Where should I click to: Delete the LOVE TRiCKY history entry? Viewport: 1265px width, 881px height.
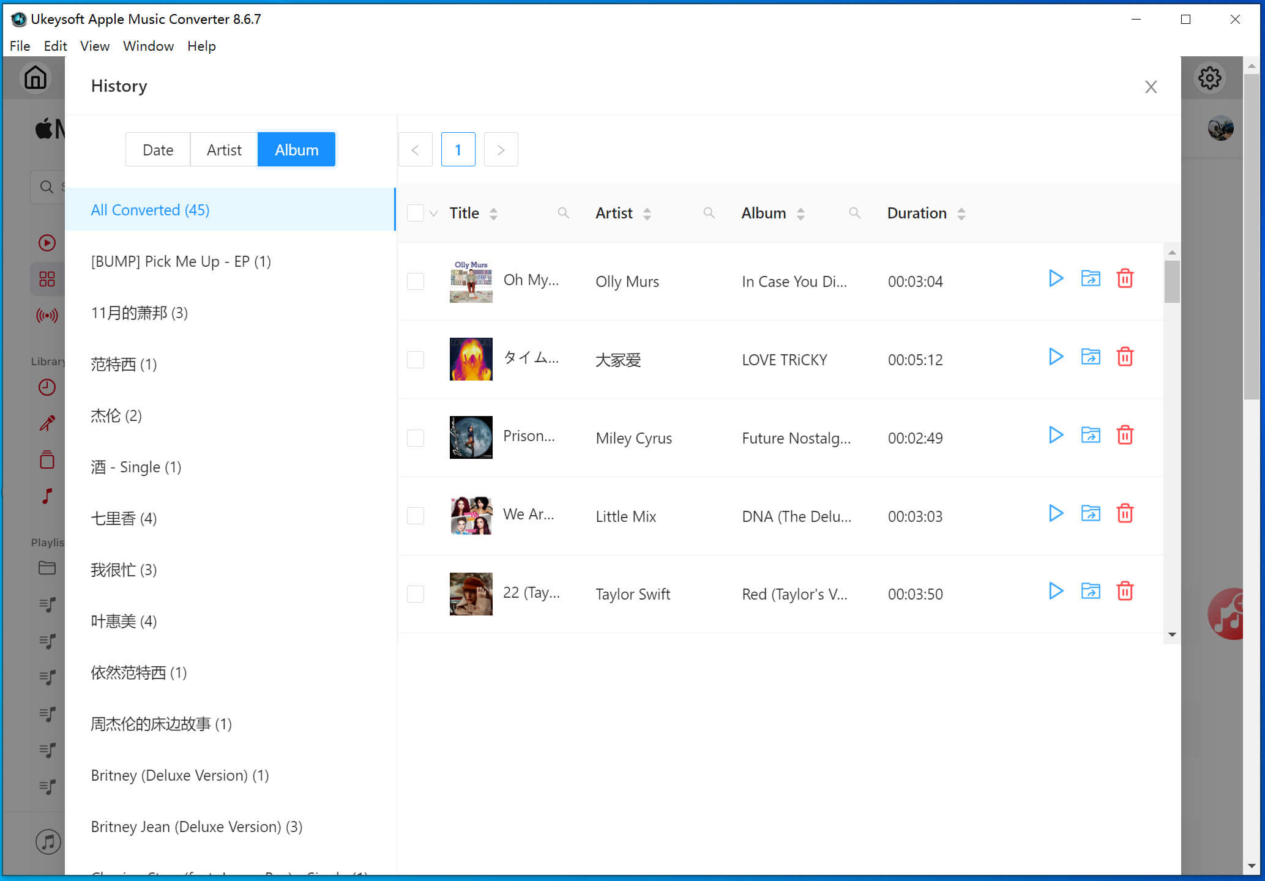click(x=1125, y=357)
